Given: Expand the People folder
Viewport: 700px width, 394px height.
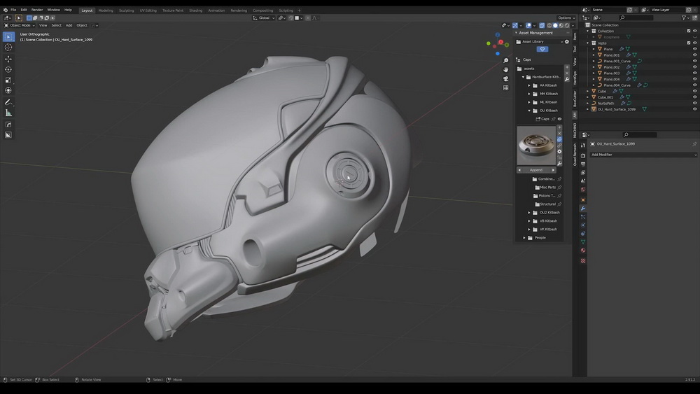Looking at the screenshot, I should pos(524,238).
